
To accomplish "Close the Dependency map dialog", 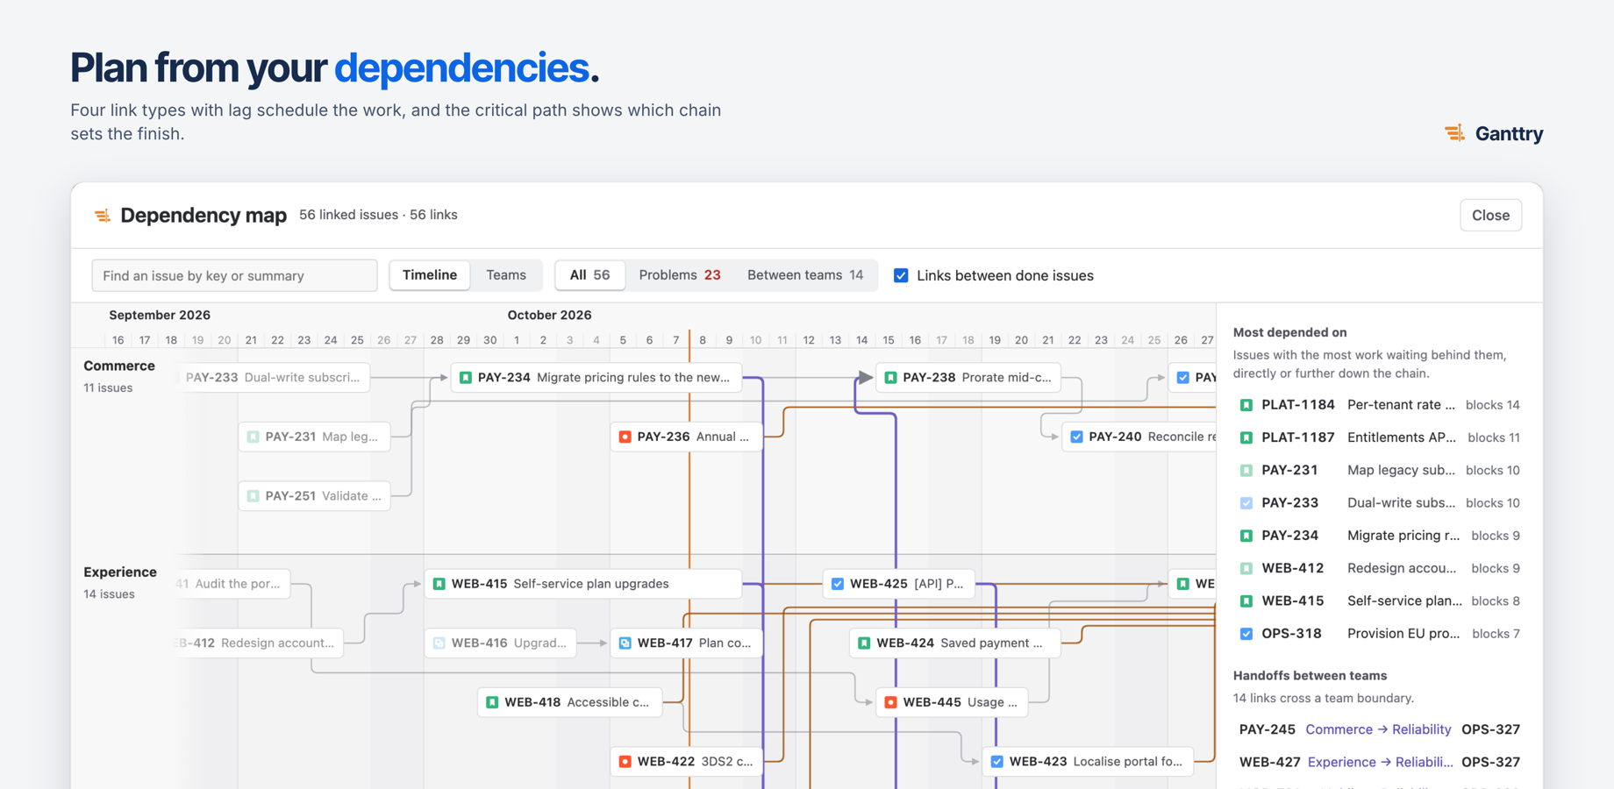I will point(1490,216).
